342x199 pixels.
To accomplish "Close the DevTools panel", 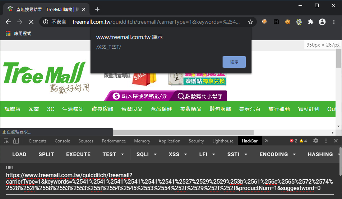I will pos(336,141).
